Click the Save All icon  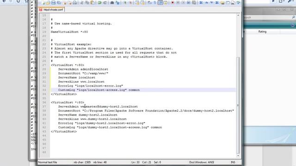tap(59, 3)
